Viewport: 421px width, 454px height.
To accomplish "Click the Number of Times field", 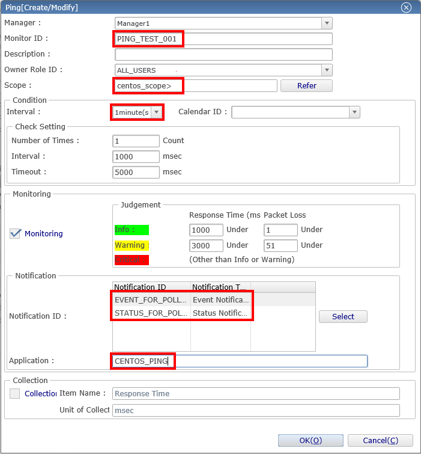I will tap(136, 141).
